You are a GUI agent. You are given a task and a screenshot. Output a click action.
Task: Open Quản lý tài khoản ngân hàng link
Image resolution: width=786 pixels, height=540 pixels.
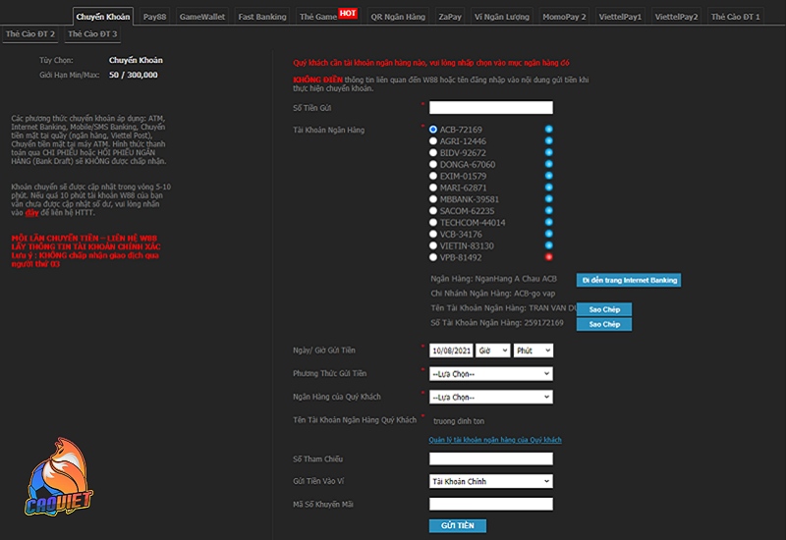click(495, 440)
